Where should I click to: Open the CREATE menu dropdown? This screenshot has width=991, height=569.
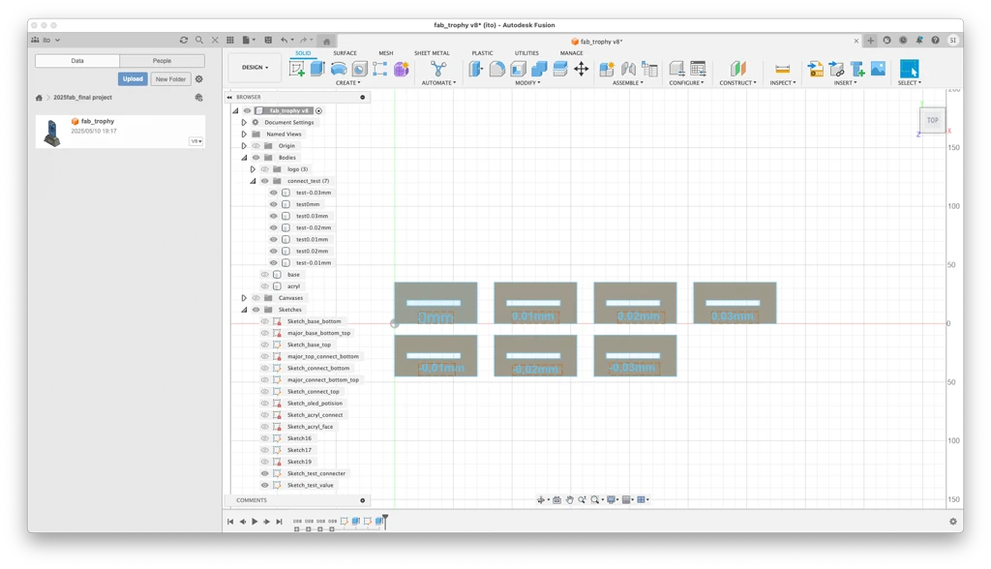(x=347, y=83)
